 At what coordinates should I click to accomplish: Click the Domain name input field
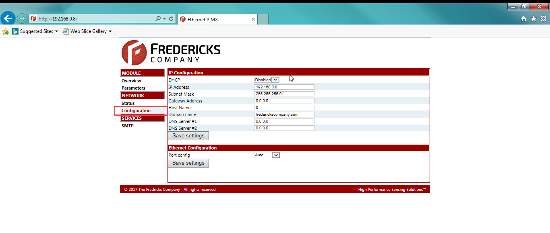tap(284, 114)
